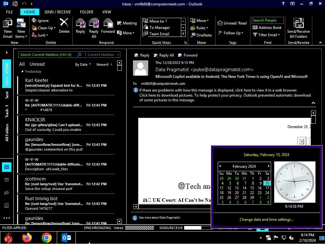Go to the next month in the calendar
The height and width of the screenshot is (244, 325).
pos(269,166)
